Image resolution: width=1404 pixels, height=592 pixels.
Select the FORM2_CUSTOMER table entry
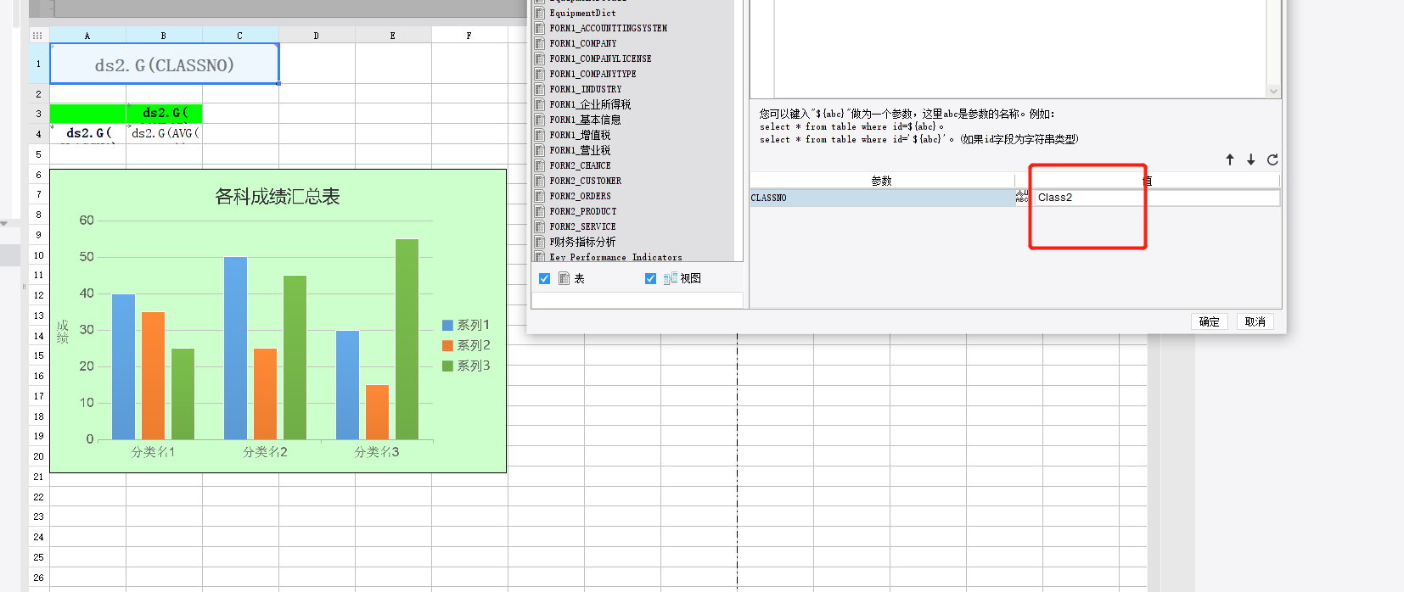click(x=585, y=181)
